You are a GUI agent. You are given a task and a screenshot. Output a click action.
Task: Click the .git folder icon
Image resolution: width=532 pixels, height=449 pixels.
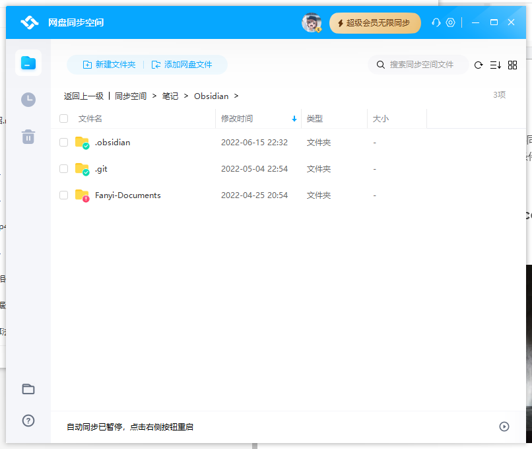(x=82, y=169)
